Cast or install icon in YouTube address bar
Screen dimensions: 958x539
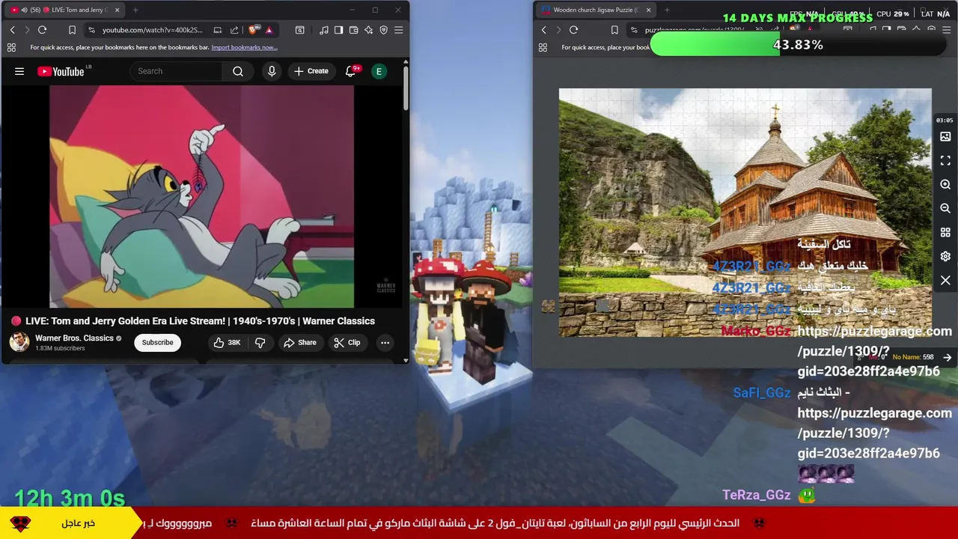[x=217, y=30]
